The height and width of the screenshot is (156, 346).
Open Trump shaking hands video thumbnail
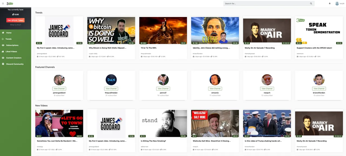coord(267,123)
